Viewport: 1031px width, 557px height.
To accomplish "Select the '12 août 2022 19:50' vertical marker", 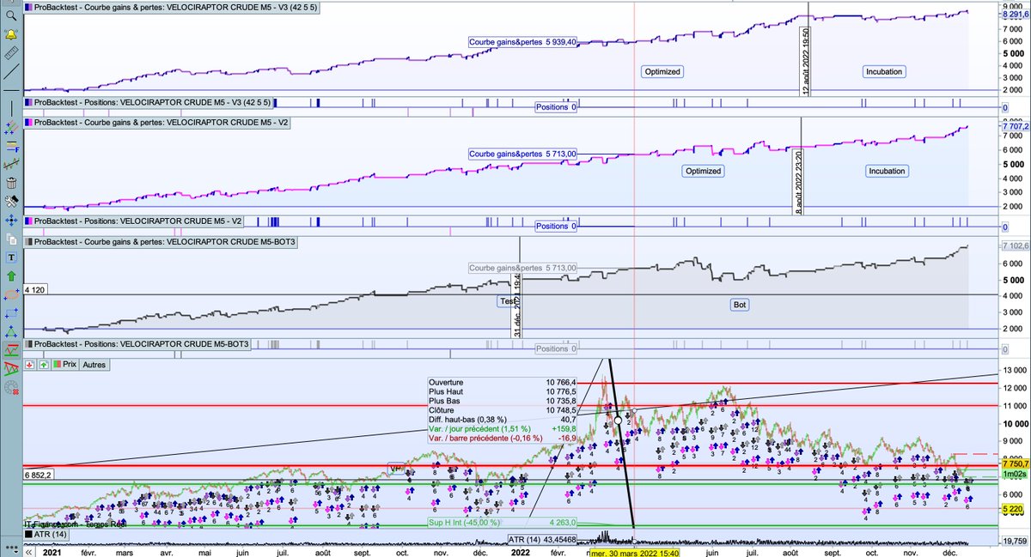I will pos(807,59).
